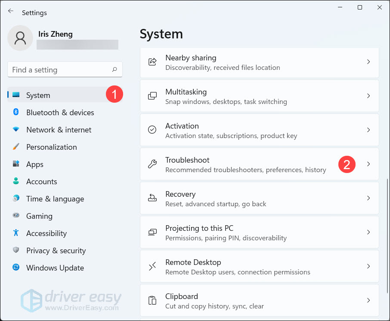Expand Troubleshoot using its chevron arrow
The image size is (390, 321).
coord(368,164)
